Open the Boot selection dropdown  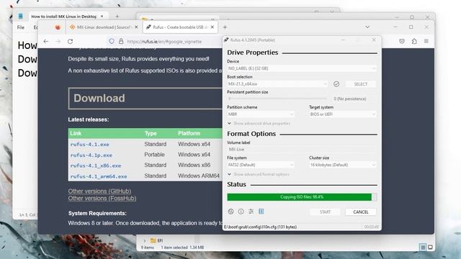coord(277,84)
